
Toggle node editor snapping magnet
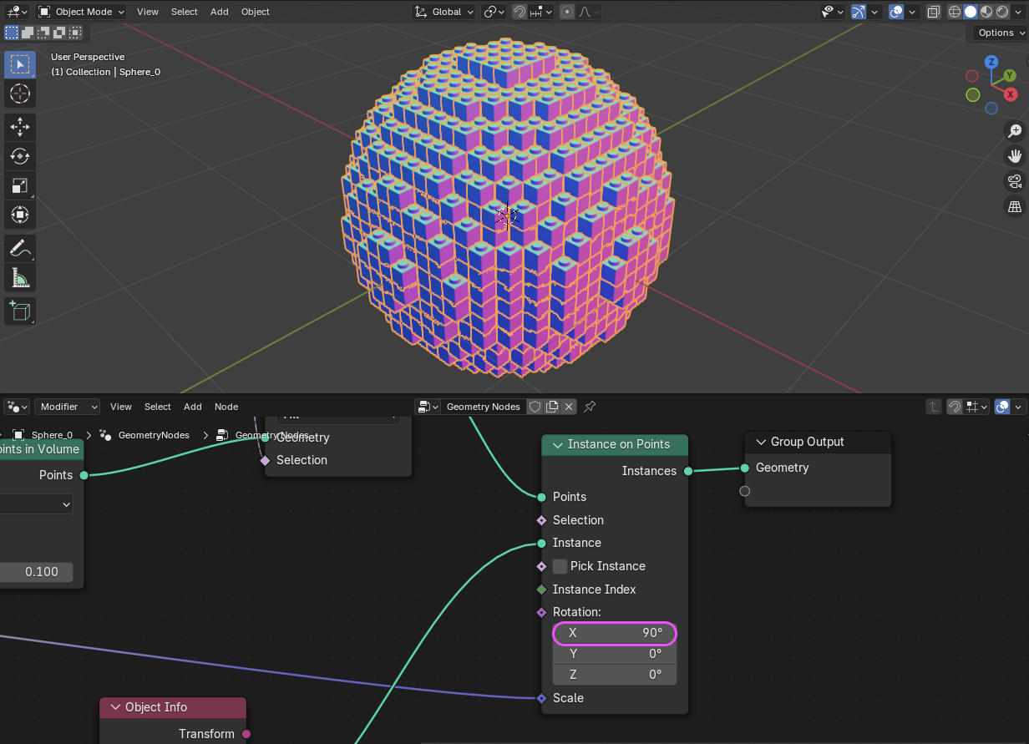(955, 407)
